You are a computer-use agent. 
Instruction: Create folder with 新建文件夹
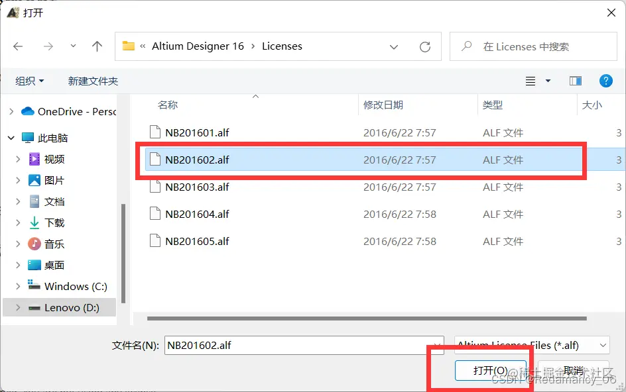click(93, 81)
